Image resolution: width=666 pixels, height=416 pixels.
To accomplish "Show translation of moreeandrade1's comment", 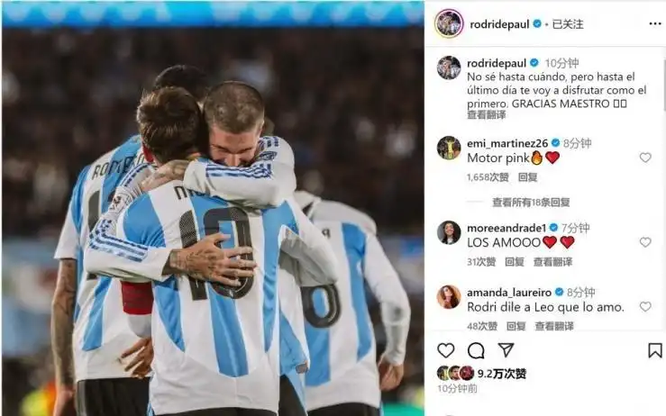I will click(552, 262).
